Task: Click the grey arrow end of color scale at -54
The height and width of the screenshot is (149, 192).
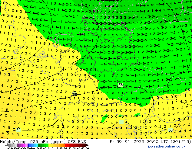Action: click(x=7, y=145)
